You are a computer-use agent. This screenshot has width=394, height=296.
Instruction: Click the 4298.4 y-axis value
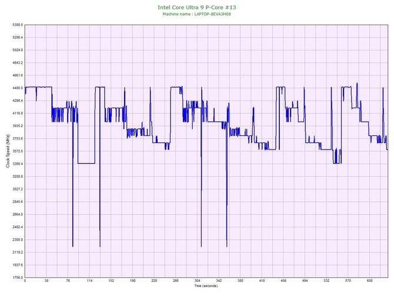point(18,101)
